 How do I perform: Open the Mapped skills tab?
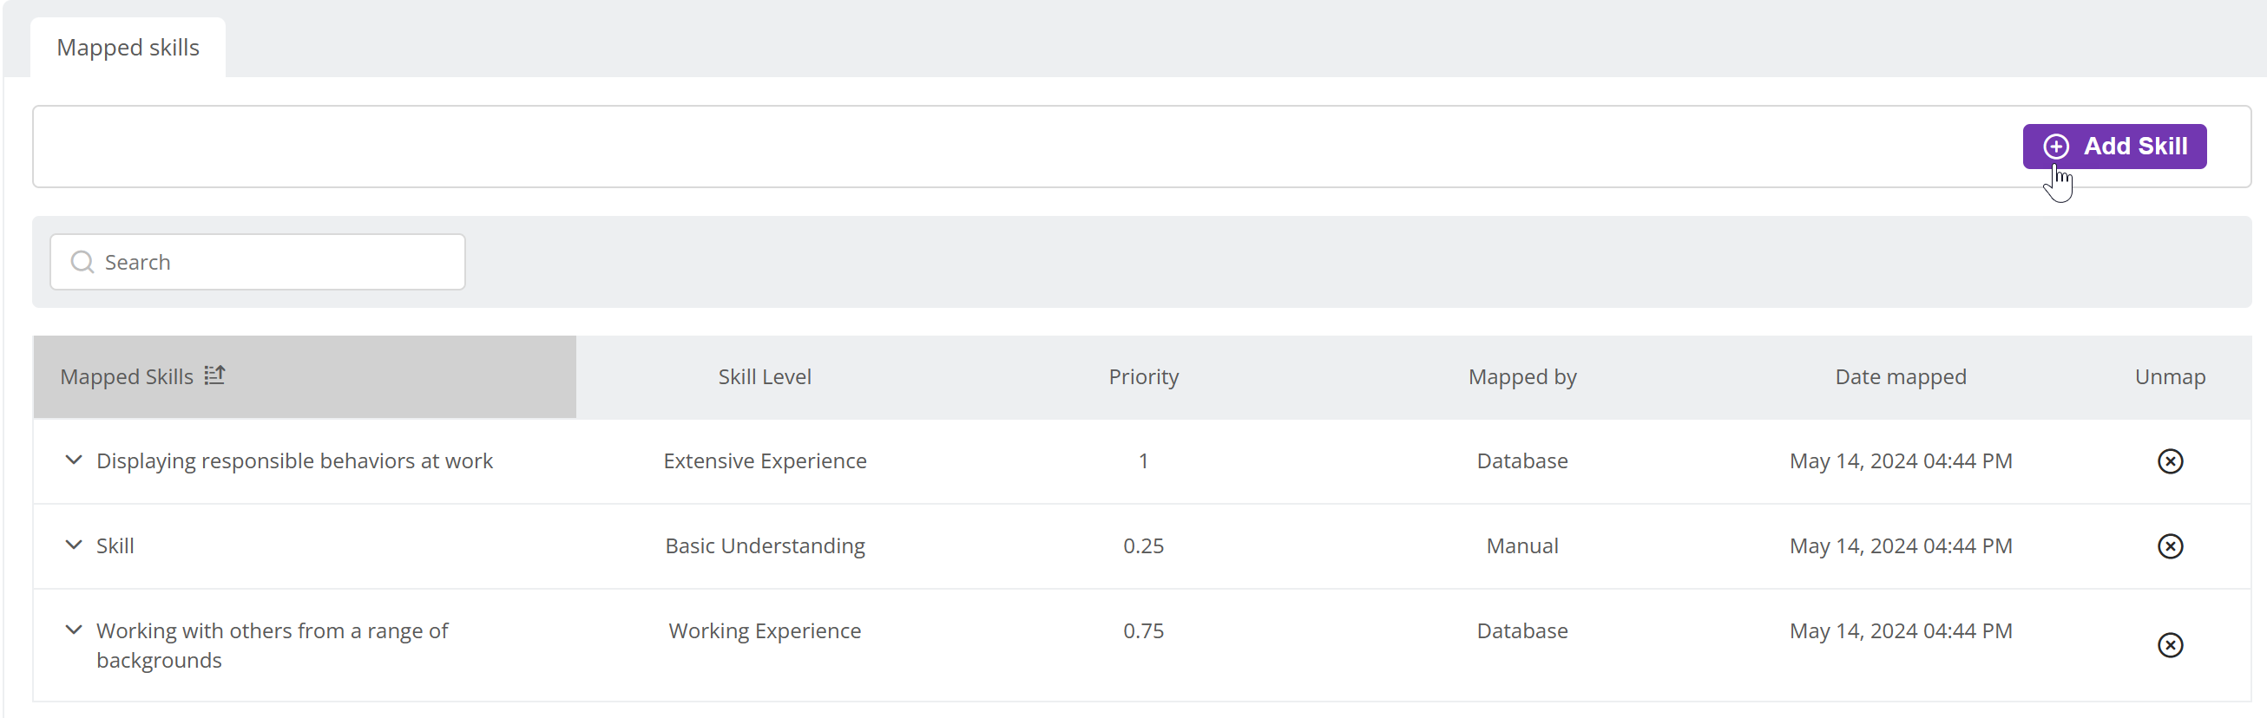(x=128, y=48)
